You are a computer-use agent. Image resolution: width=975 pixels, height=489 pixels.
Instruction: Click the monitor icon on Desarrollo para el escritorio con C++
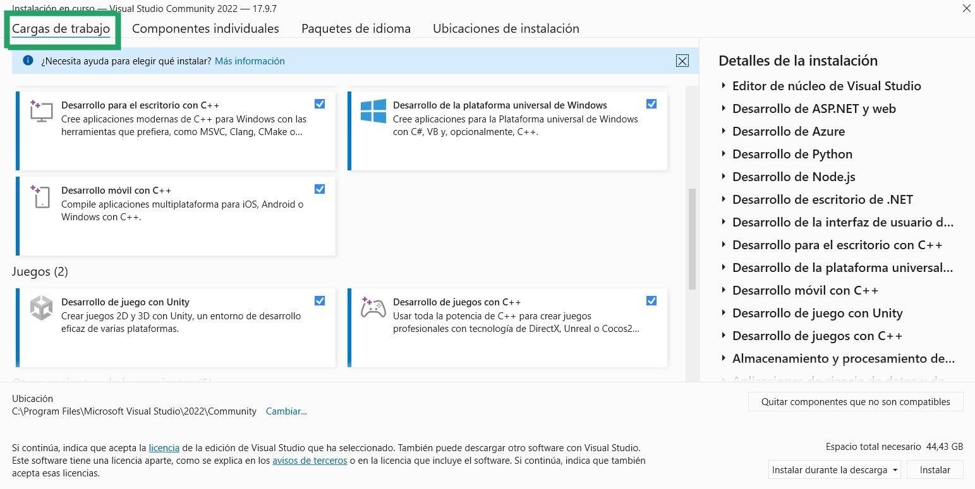tap(40, 110)
